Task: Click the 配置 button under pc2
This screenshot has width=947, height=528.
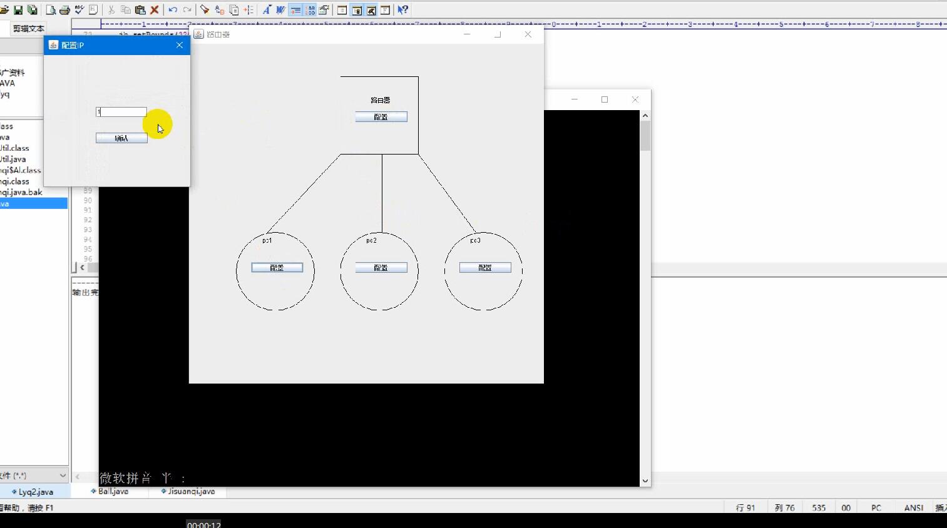Action: coord(381,268)
